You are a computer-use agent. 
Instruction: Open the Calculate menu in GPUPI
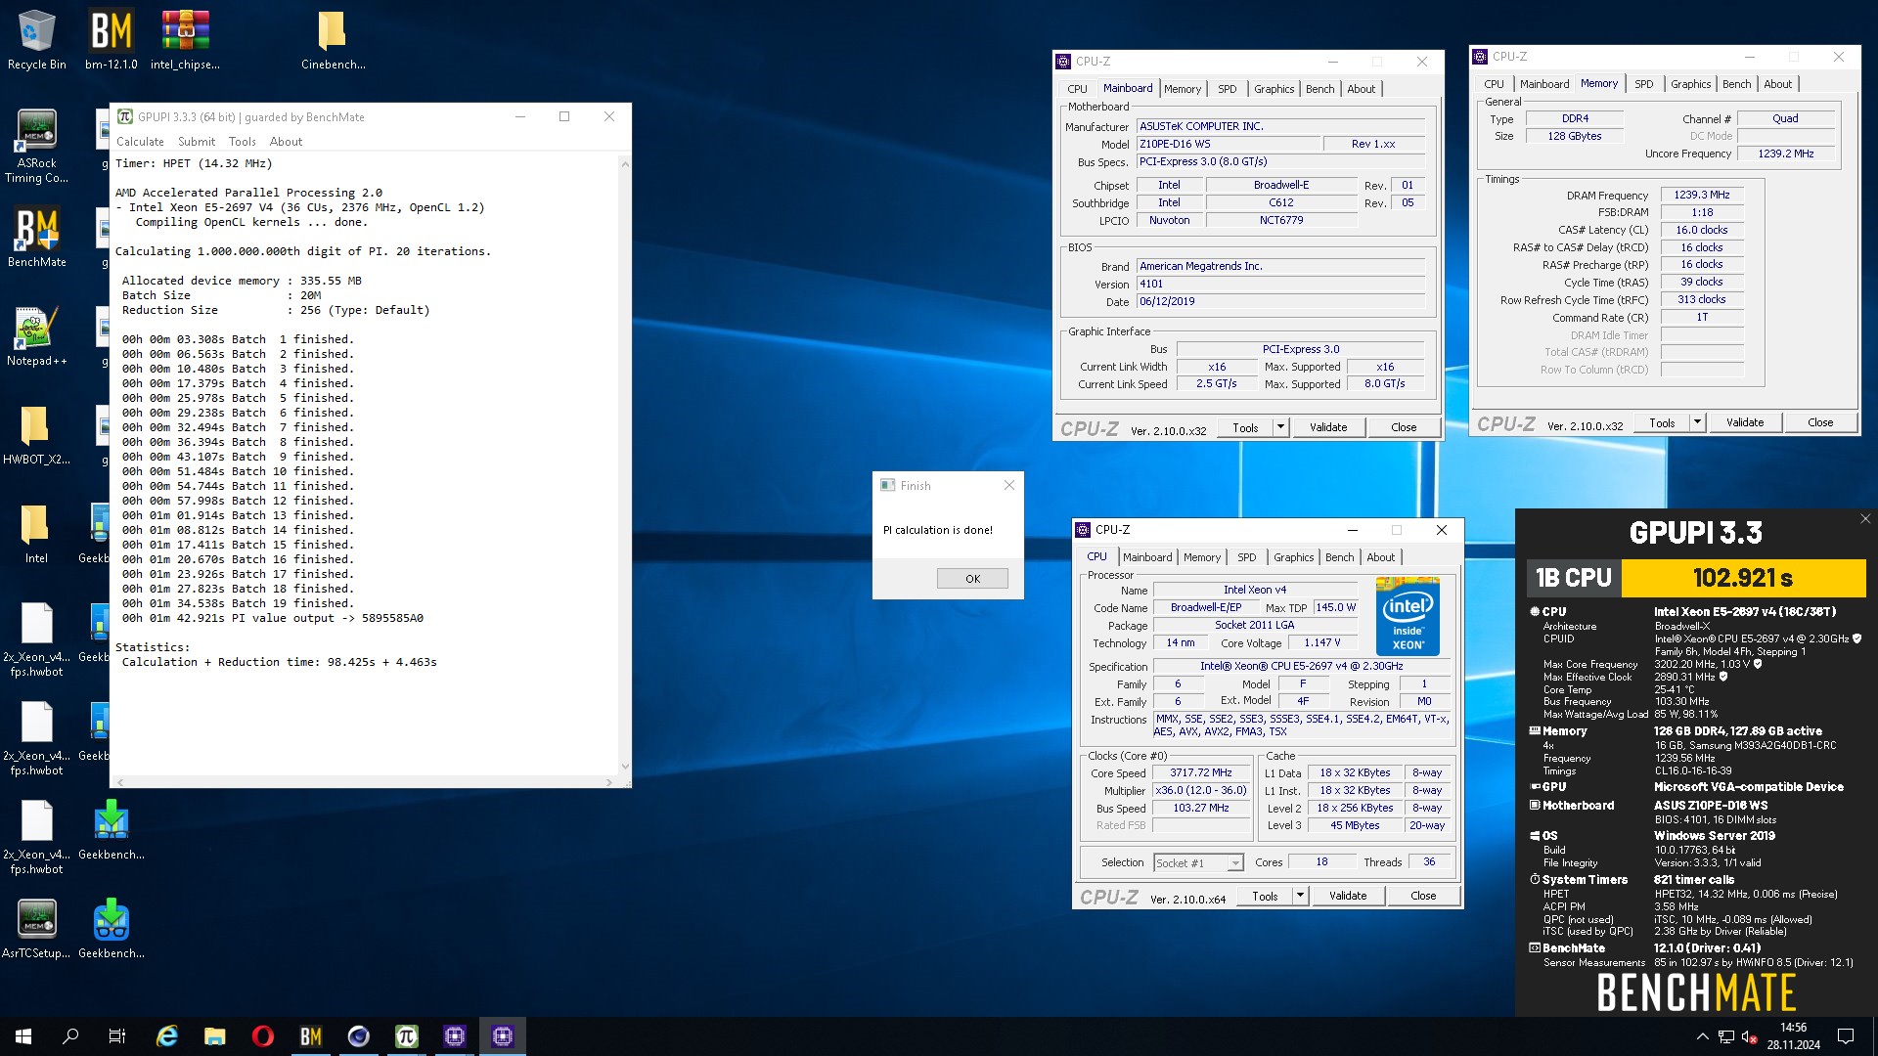click(x=140, y=142)
